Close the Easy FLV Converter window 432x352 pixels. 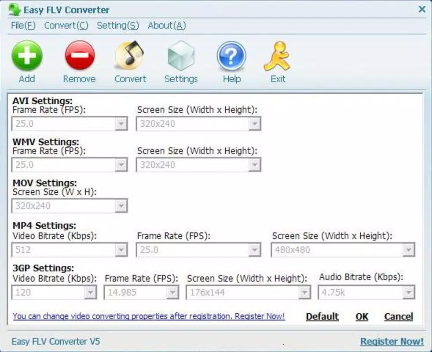[x=422, y=9]
